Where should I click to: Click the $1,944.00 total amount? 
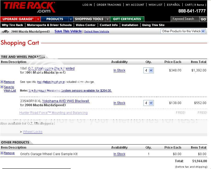click(200, 161)
